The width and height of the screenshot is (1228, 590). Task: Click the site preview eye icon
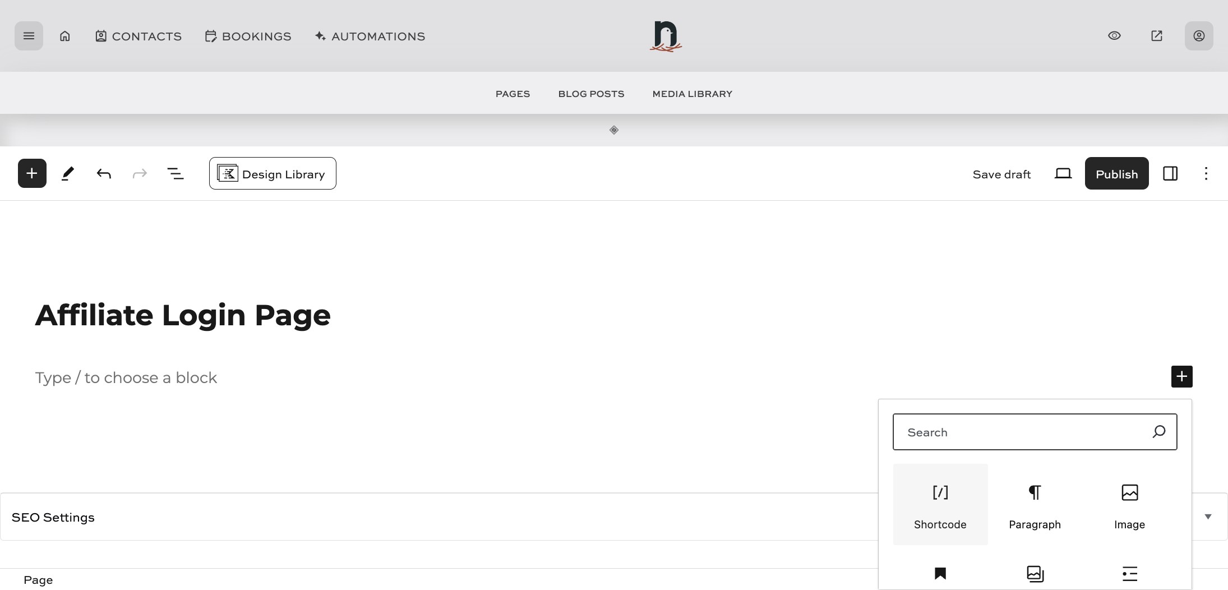[x=1114, y=35]
